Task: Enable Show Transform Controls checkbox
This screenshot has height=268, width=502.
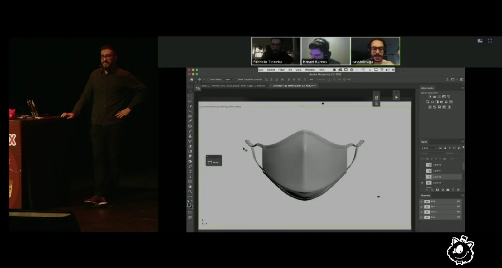Action: point(236,80)
